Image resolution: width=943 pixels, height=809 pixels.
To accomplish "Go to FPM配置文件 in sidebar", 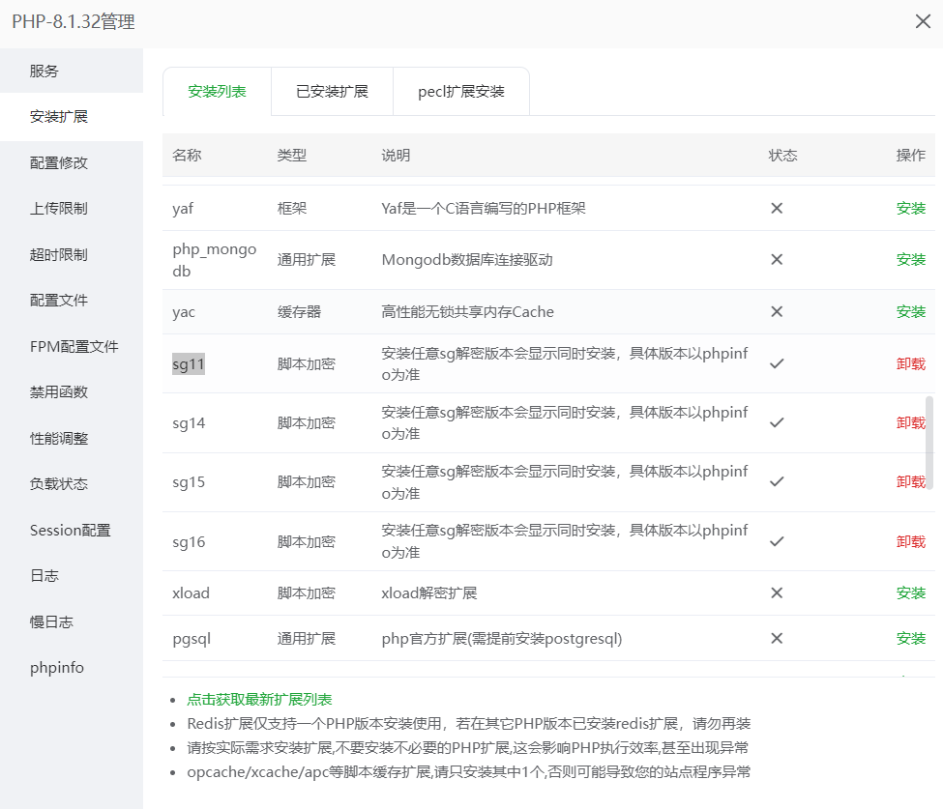I will (74, 346).
